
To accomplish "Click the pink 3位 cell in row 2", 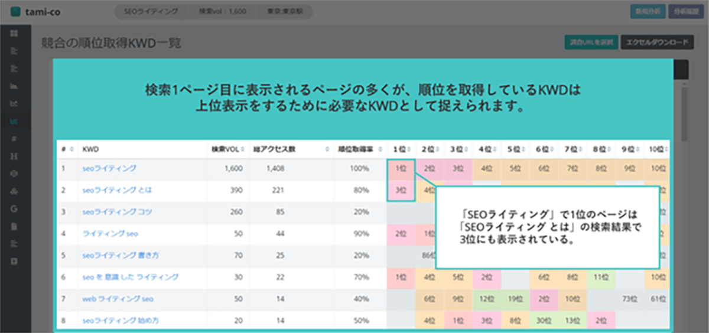I will click(401, 190).
